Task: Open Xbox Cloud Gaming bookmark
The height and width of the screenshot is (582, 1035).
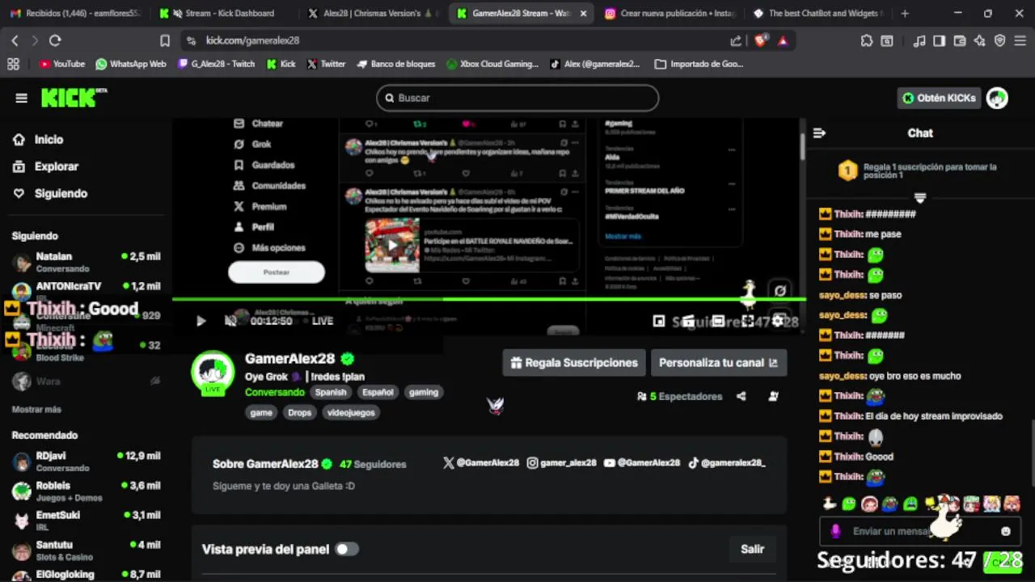Action: pyautogui.click(x=492, y=64)
